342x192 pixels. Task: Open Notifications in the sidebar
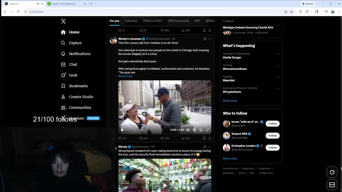(76, 54)
